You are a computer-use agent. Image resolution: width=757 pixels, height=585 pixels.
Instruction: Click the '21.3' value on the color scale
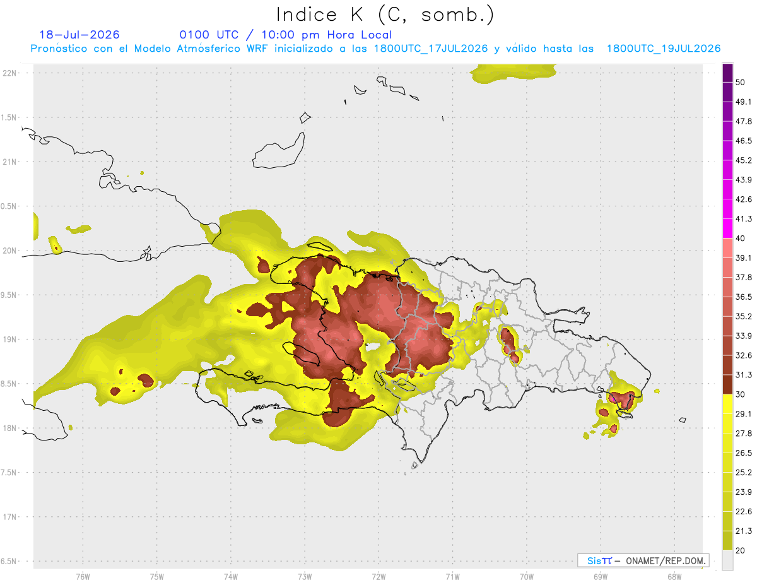(x=744, y=531)
